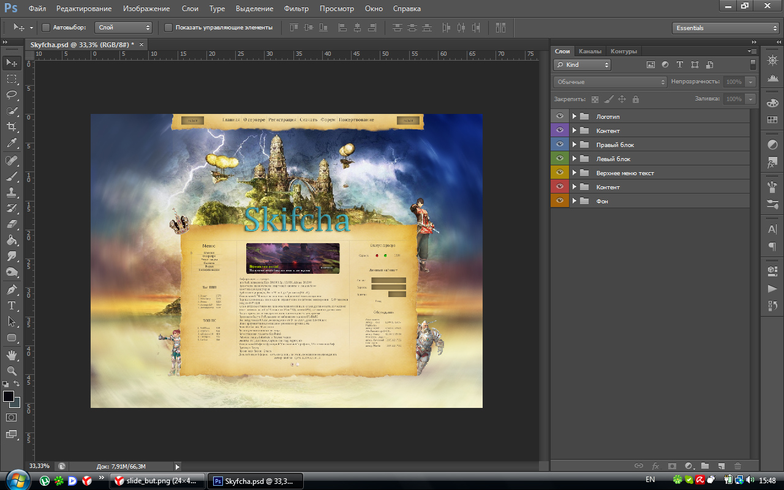Select the Paint Bucket tool
This screenshot has width=784, height=490.
point(12,240)
